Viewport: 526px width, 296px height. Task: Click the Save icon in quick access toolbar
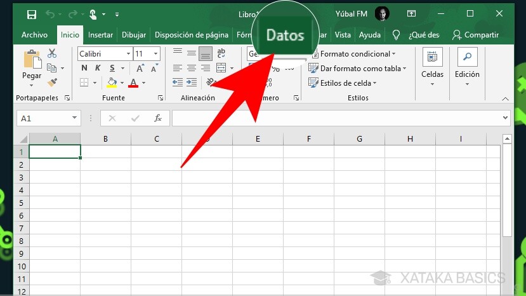[32, 15]
